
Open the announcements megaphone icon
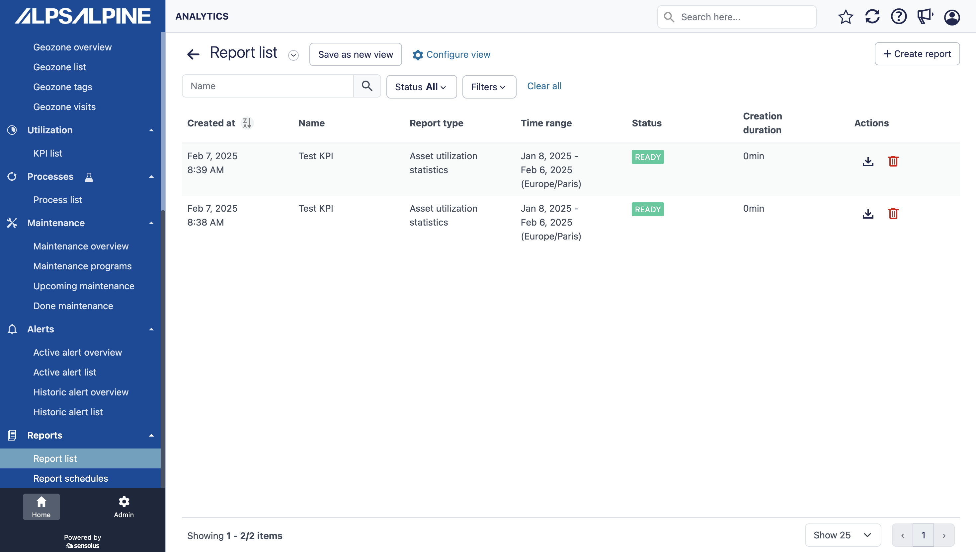[x=925, y=17]
